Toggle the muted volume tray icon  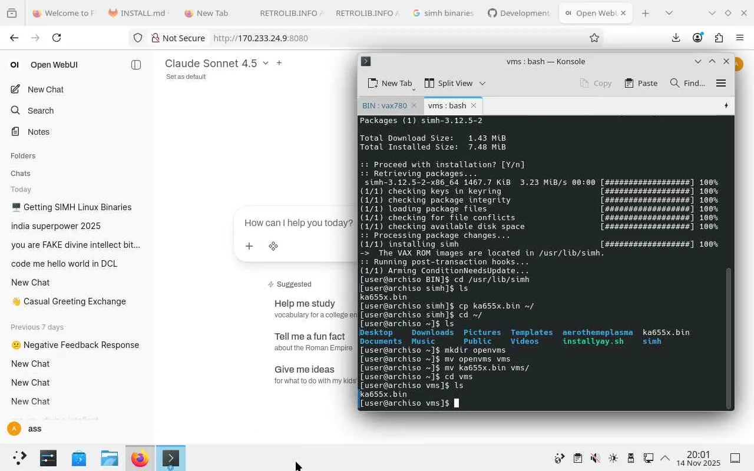tap(596, 458)
